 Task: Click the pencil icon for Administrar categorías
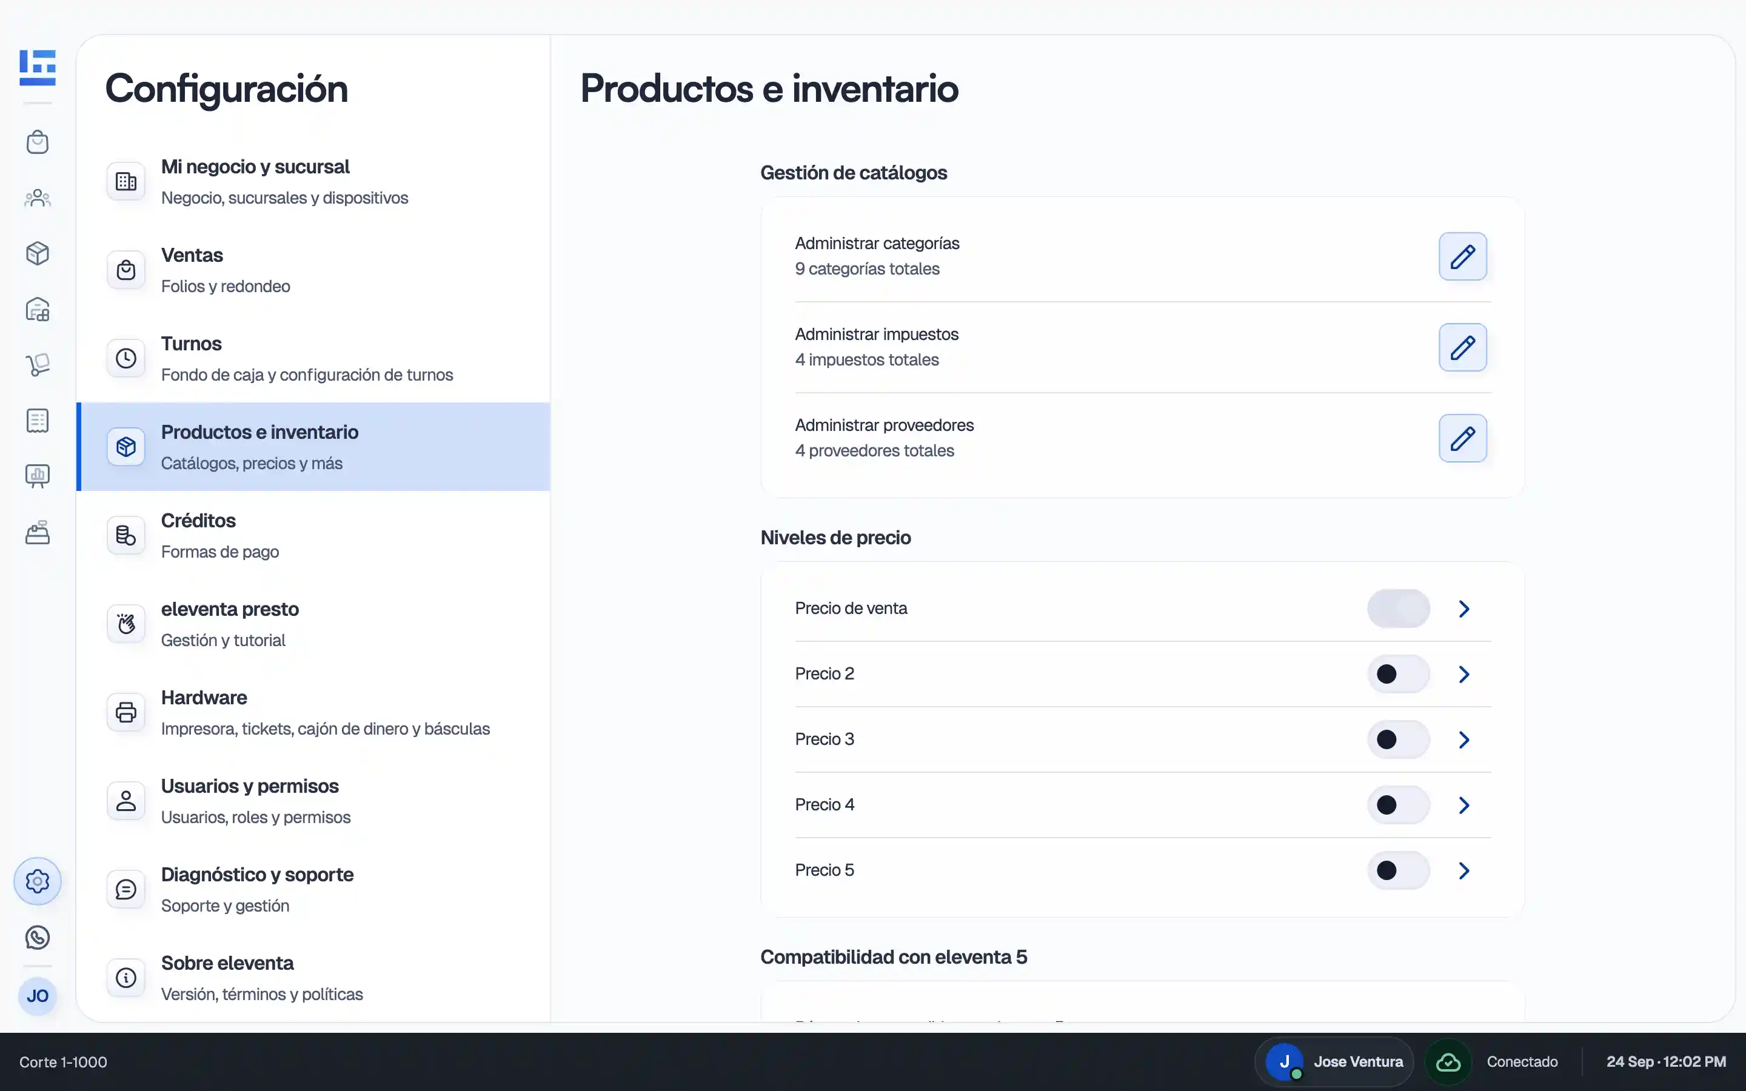[x=1462, y=256]
